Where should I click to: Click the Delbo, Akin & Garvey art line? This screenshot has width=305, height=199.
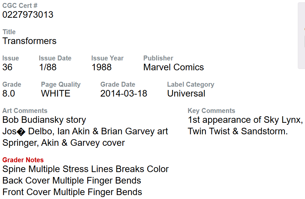point(85,131)
